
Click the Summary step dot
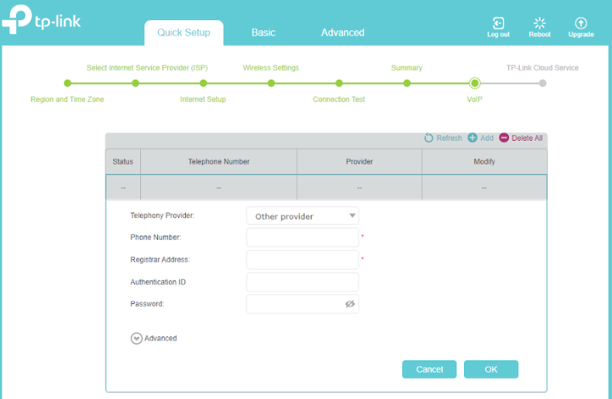click(x=407, y=83)
